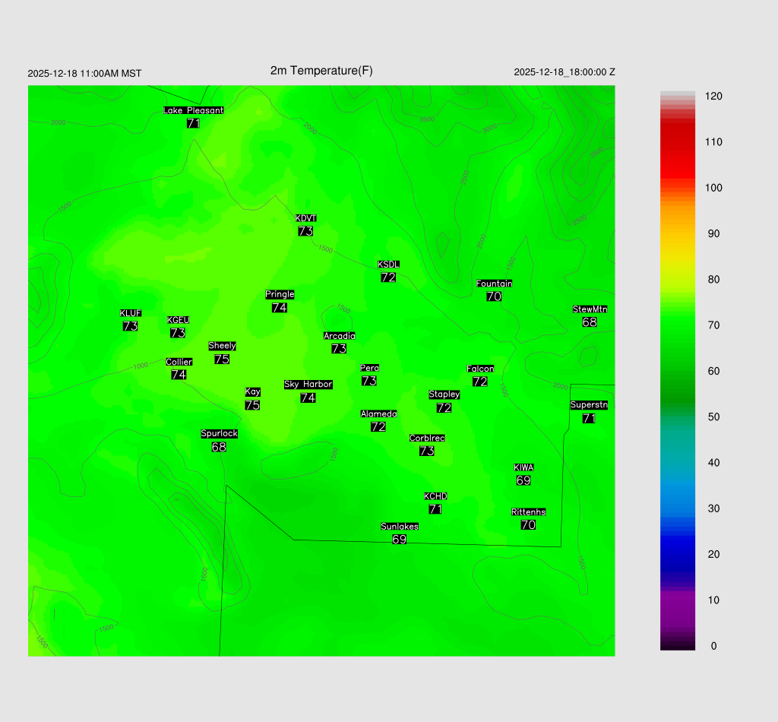Screen dimensions: 778x722
Task: Click the Superstn station label
Action: pos(589,405)
